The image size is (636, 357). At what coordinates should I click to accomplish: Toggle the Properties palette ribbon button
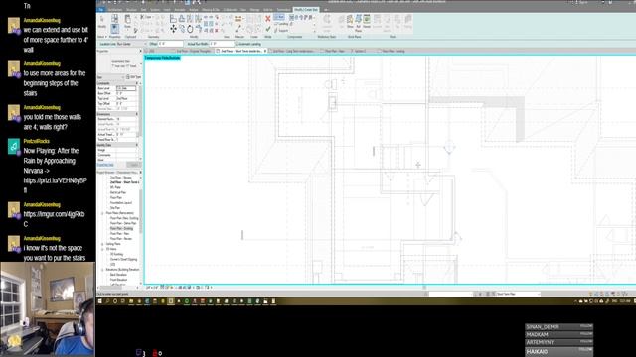tap(115, 29)
